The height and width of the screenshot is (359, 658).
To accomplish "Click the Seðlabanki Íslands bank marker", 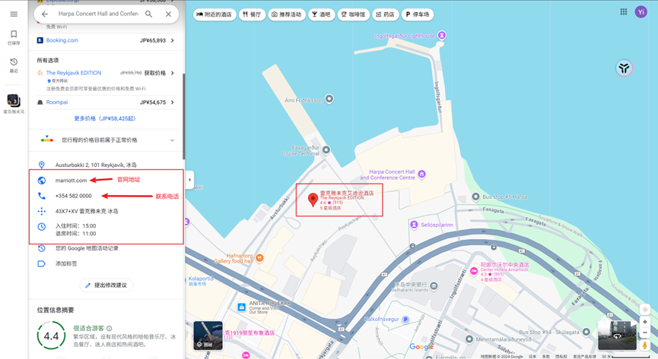I will tap(434, 286).
